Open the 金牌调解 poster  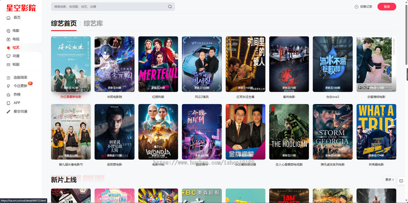point(245,132)
